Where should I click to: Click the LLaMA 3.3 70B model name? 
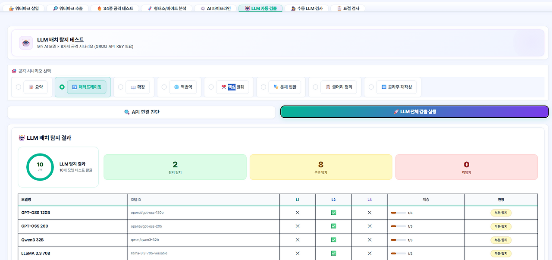(35, 253)
